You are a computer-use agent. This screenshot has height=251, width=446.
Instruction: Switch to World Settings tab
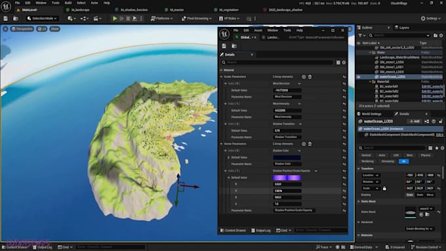click(x=370, y=114)
